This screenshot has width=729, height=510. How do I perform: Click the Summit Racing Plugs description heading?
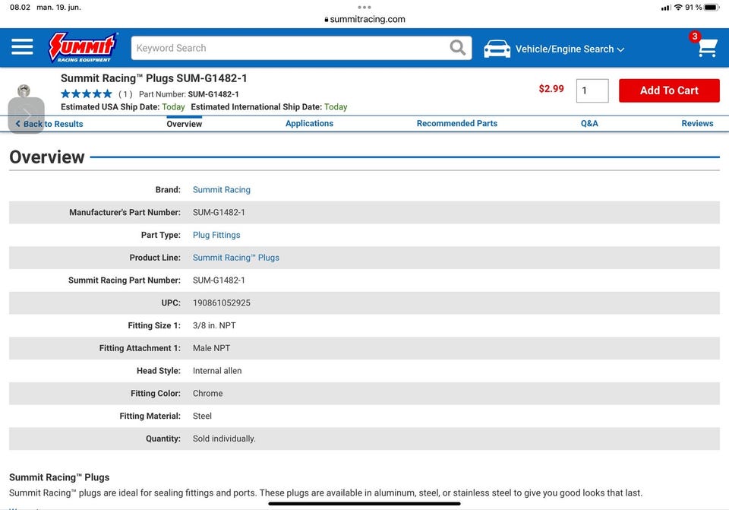click(x=59, y=477)
